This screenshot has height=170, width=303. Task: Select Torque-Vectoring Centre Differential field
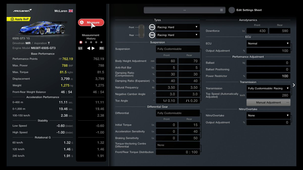click(x=178, y=145)
